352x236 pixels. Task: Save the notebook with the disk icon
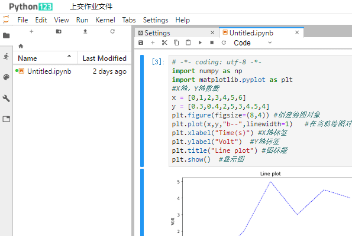[x=141, y=42]
